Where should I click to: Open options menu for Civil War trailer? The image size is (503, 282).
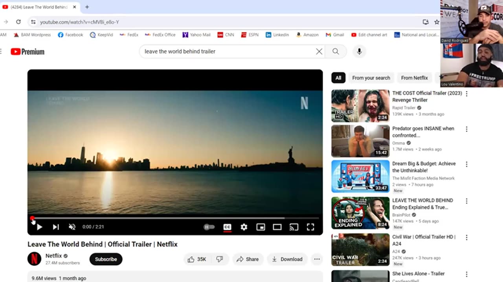466,238
